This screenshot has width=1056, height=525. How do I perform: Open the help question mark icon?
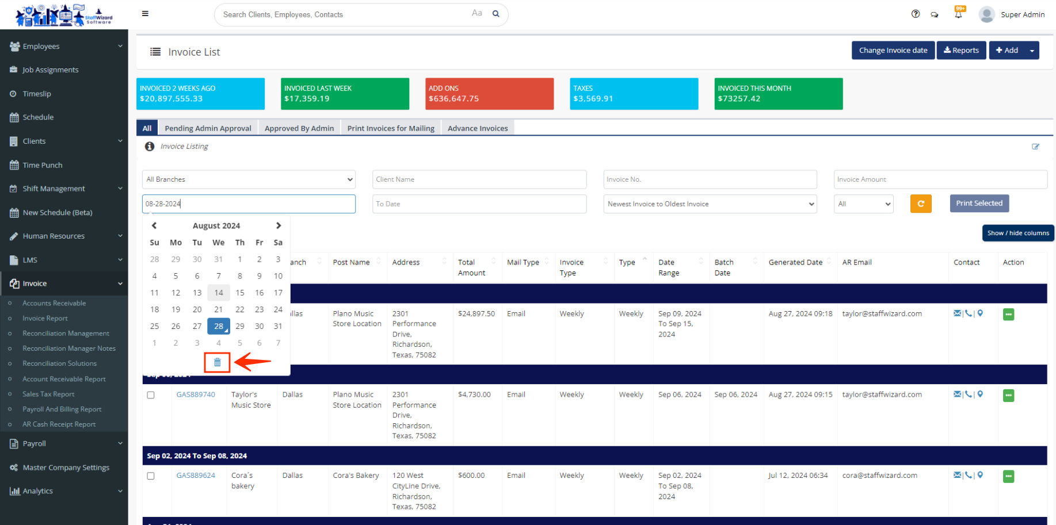916,14
